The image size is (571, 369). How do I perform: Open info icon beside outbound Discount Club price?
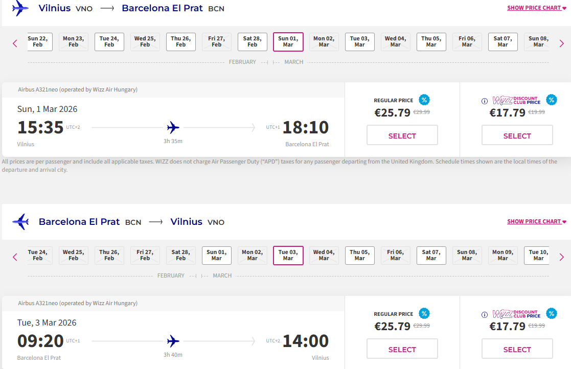[x=485, y=101]
